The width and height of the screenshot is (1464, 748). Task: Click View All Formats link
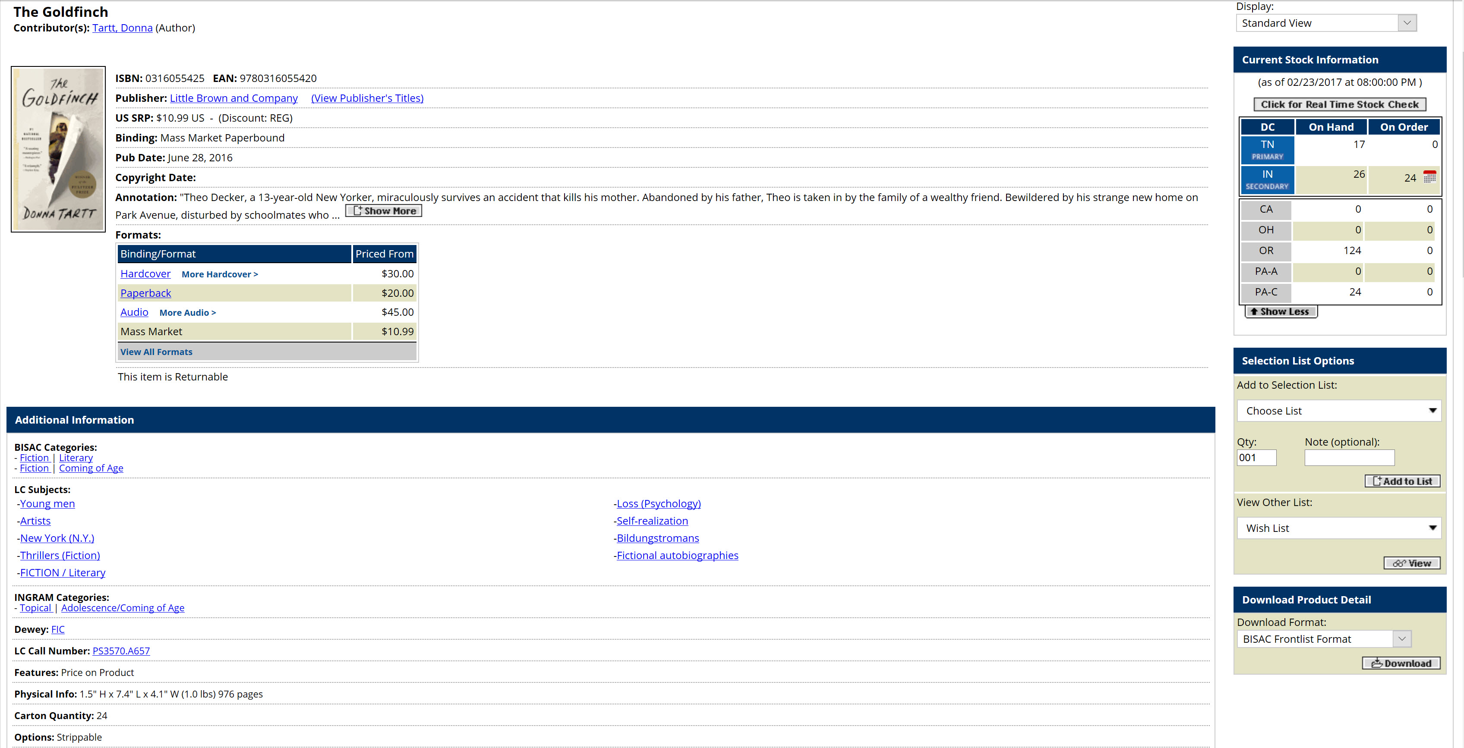pyautogui.click(x=156, y=352)
